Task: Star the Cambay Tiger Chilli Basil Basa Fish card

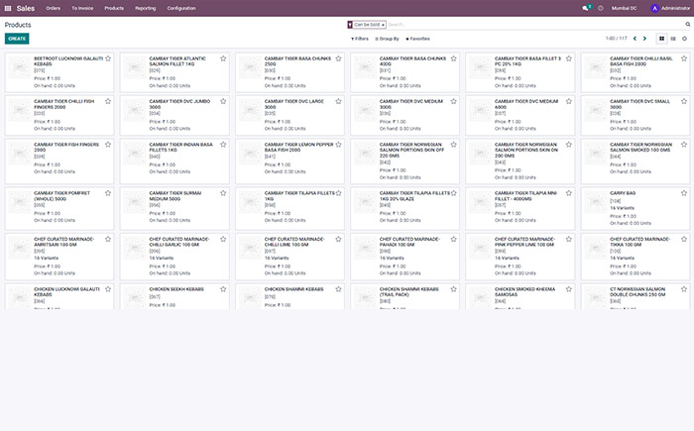Action: pyautogui.click(x=684, y=58)
